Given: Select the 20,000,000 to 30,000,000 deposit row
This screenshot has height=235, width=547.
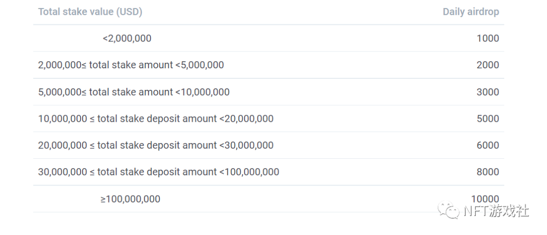Looking at the screenshot, I should (155, 146).
